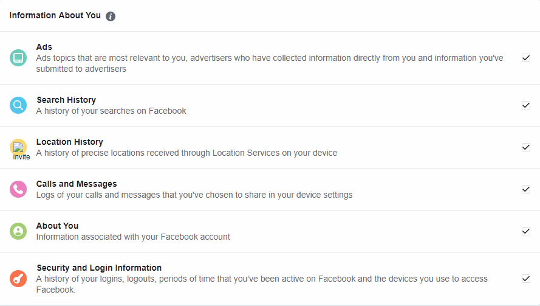This screenshot has width=540, height=306.
Task: Click the Location History heading
Action: pos(69,142)
